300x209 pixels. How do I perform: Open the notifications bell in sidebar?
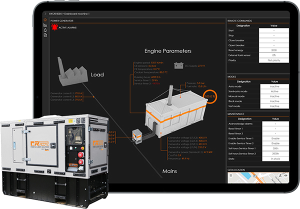(x=45, y=30)
